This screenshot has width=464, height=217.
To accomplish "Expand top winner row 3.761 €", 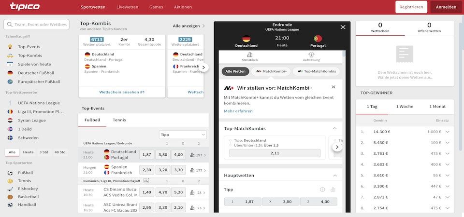I will point(448,153).
